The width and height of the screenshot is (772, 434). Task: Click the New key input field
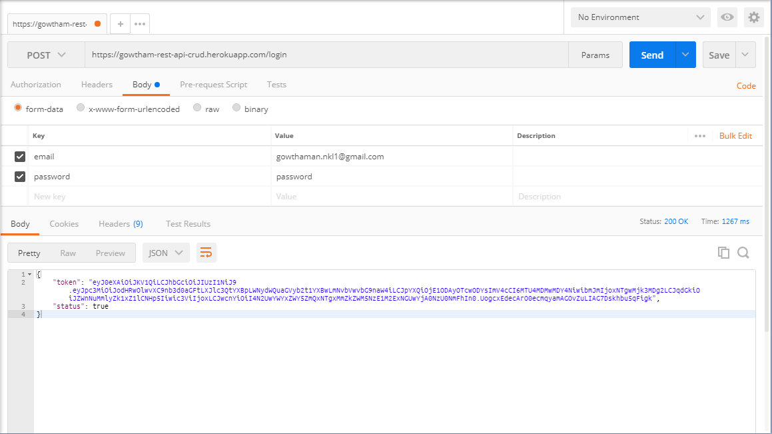pyautogui.click(x=149, y=197)
